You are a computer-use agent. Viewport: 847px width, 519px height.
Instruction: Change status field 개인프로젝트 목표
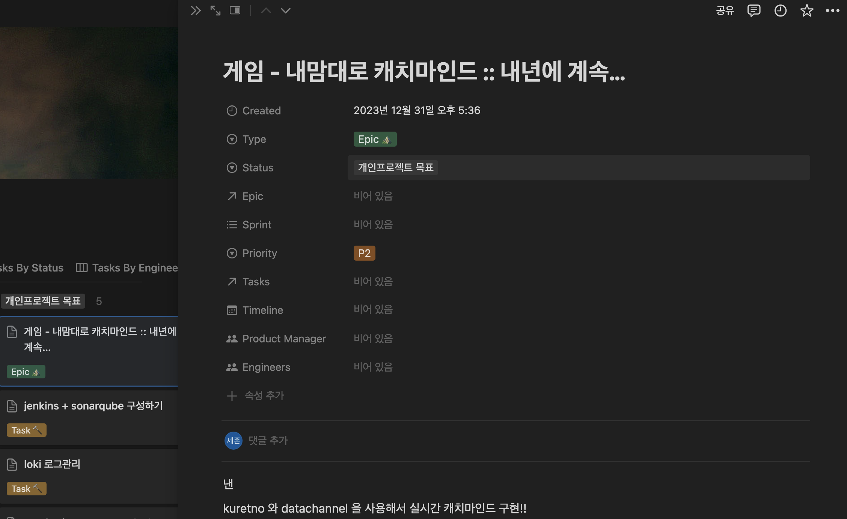coord(396,167)
